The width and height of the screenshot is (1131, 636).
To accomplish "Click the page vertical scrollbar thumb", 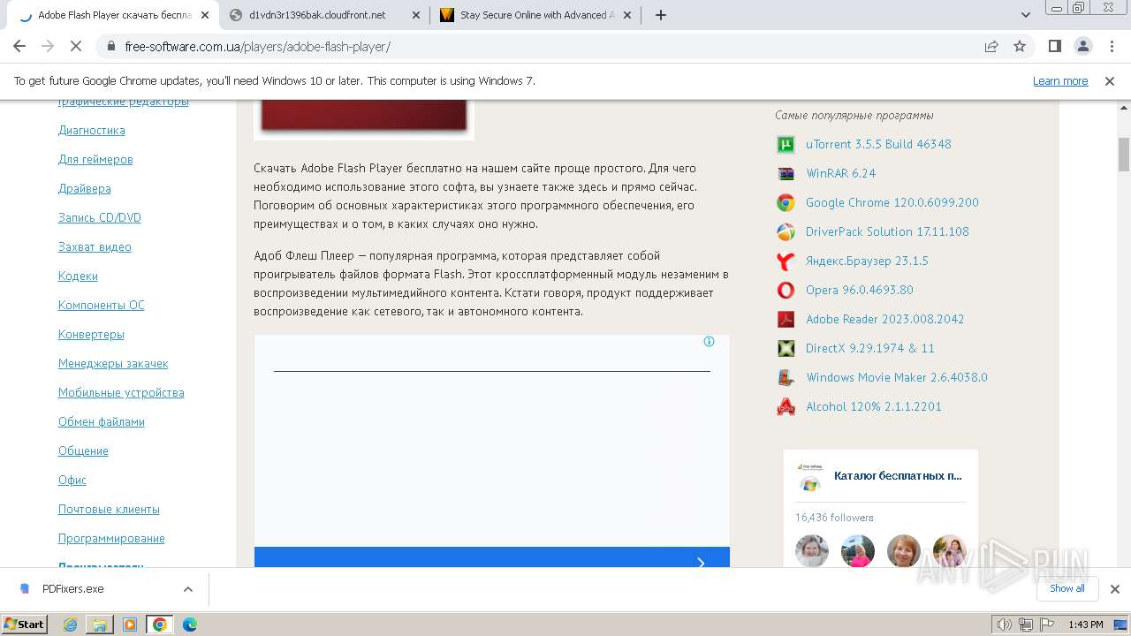I will pyautogui.click(x=1124, y=154).
